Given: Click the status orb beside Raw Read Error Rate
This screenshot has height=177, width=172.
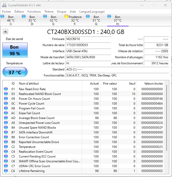Looking at the screenshot, I should point(6,89).
